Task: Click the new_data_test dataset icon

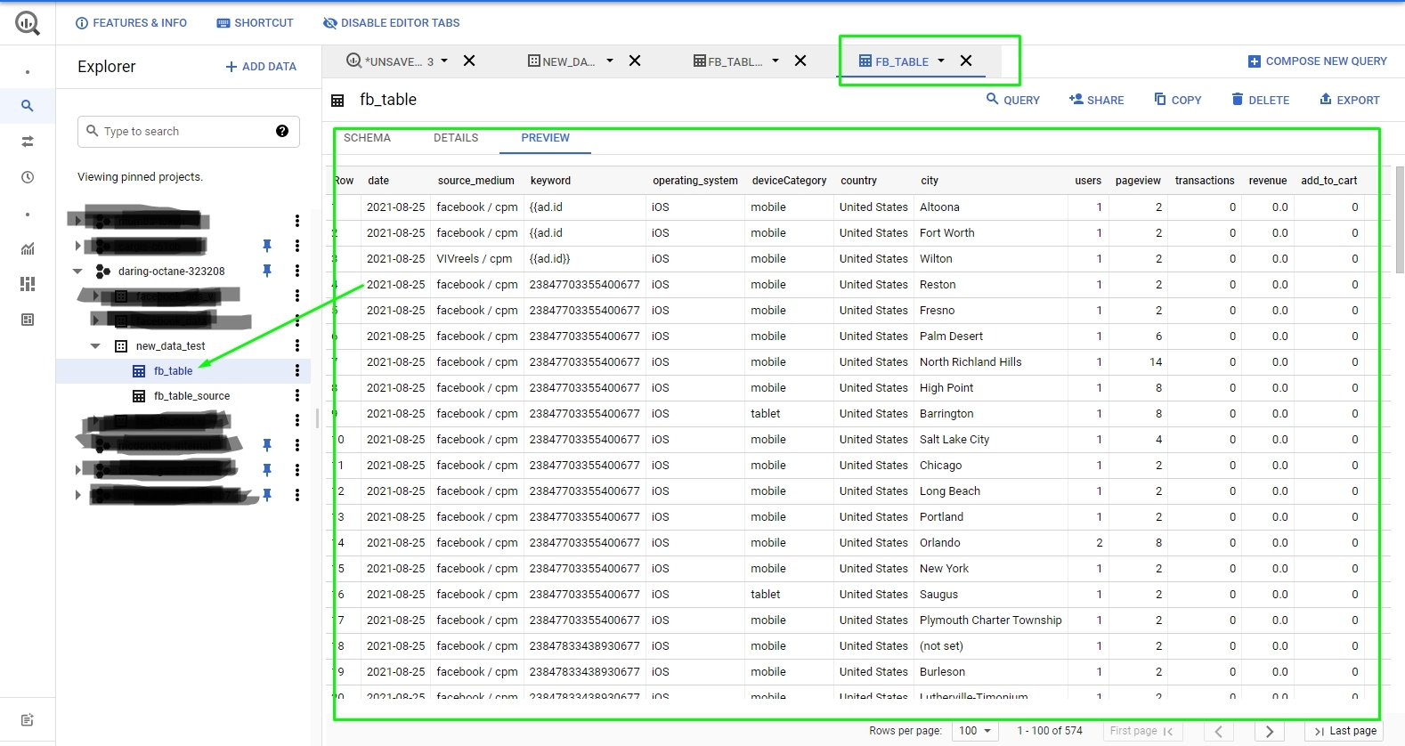Action: [121, 345]
